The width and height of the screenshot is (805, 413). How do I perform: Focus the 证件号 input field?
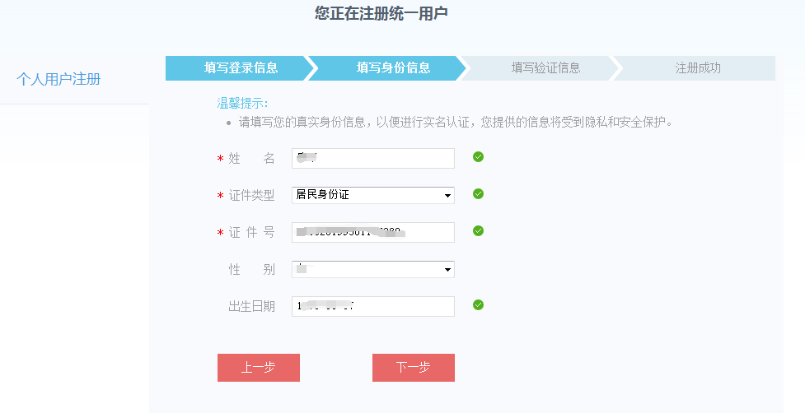pyautogui.click(x=373, y=232)
